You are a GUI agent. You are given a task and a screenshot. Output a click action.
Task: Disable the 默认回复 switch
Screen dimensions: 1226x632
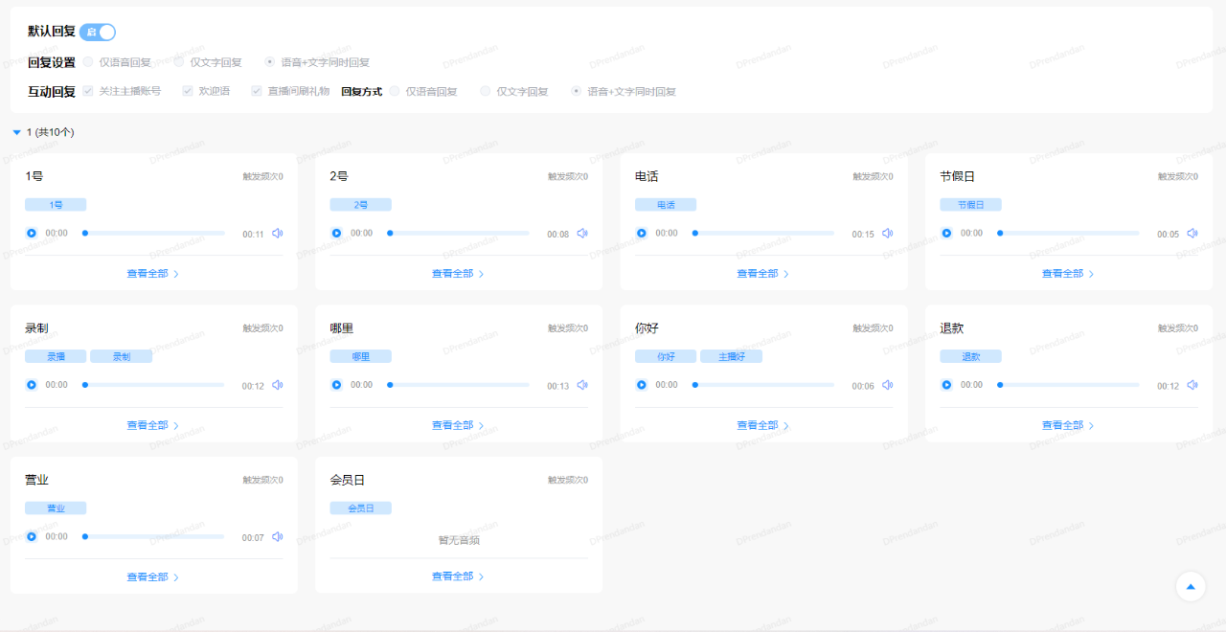click(100, 32)
